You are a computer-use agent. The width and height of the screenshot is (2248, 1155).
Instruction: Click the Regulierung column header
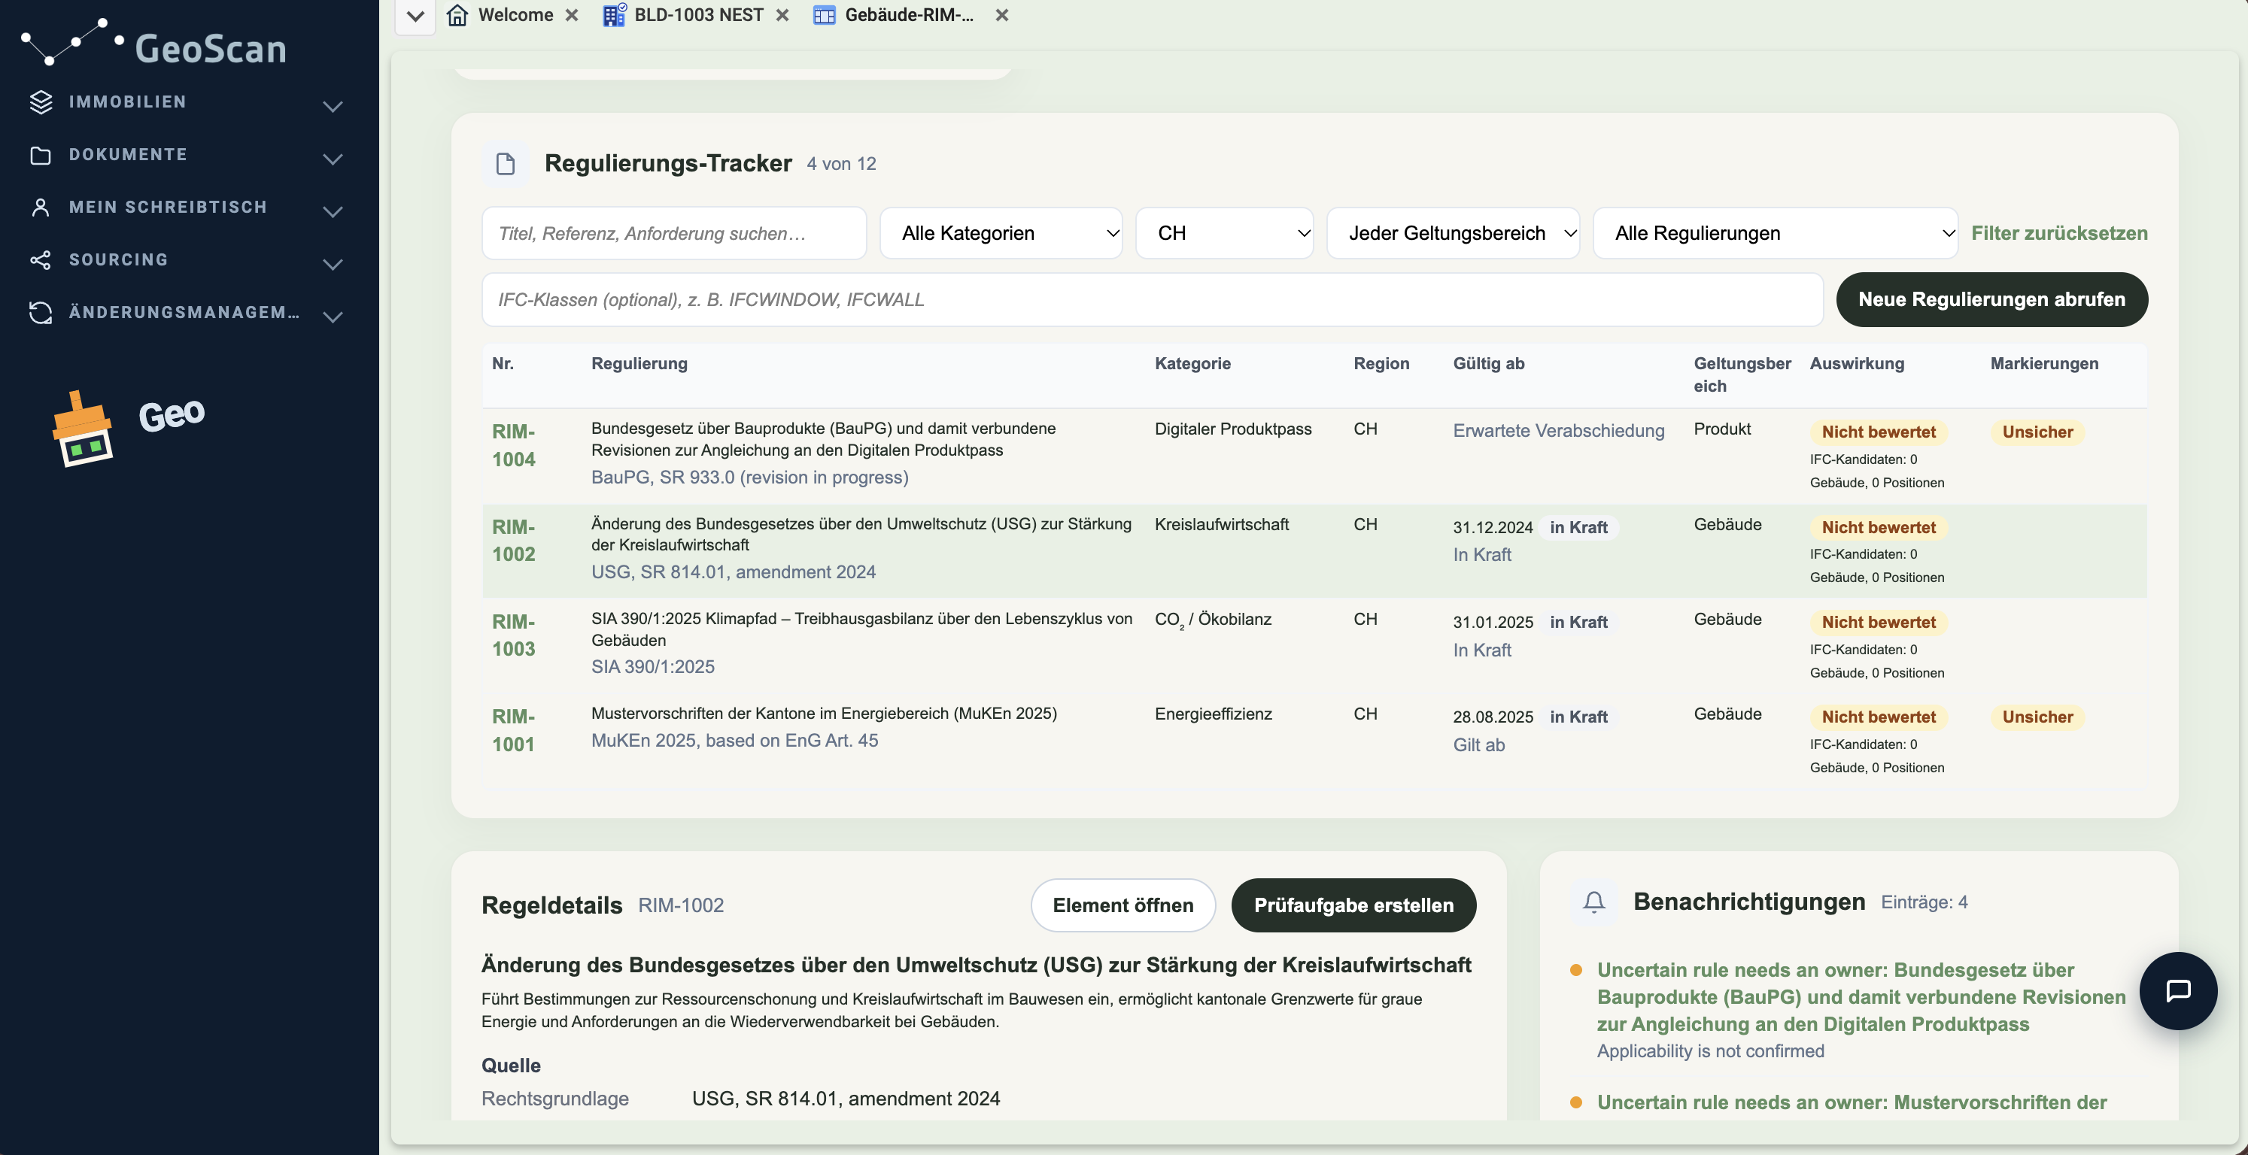(639, 364)
